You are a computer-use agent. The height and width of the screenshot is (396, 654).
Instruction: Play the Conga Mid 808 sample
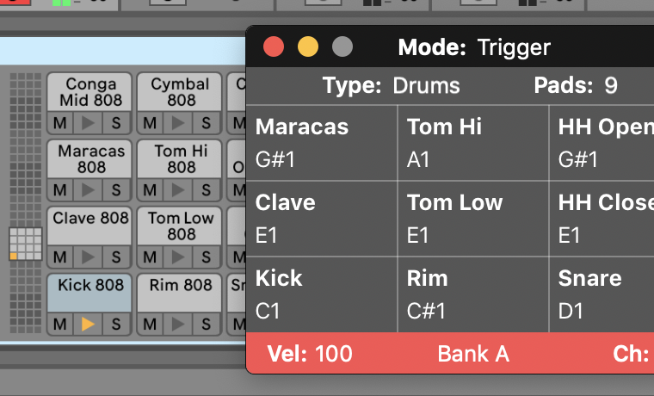point(88,123)
